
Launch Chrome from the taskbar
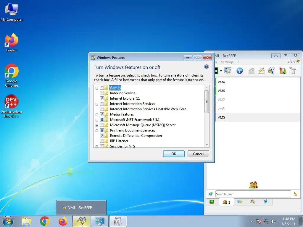point(45,221)
